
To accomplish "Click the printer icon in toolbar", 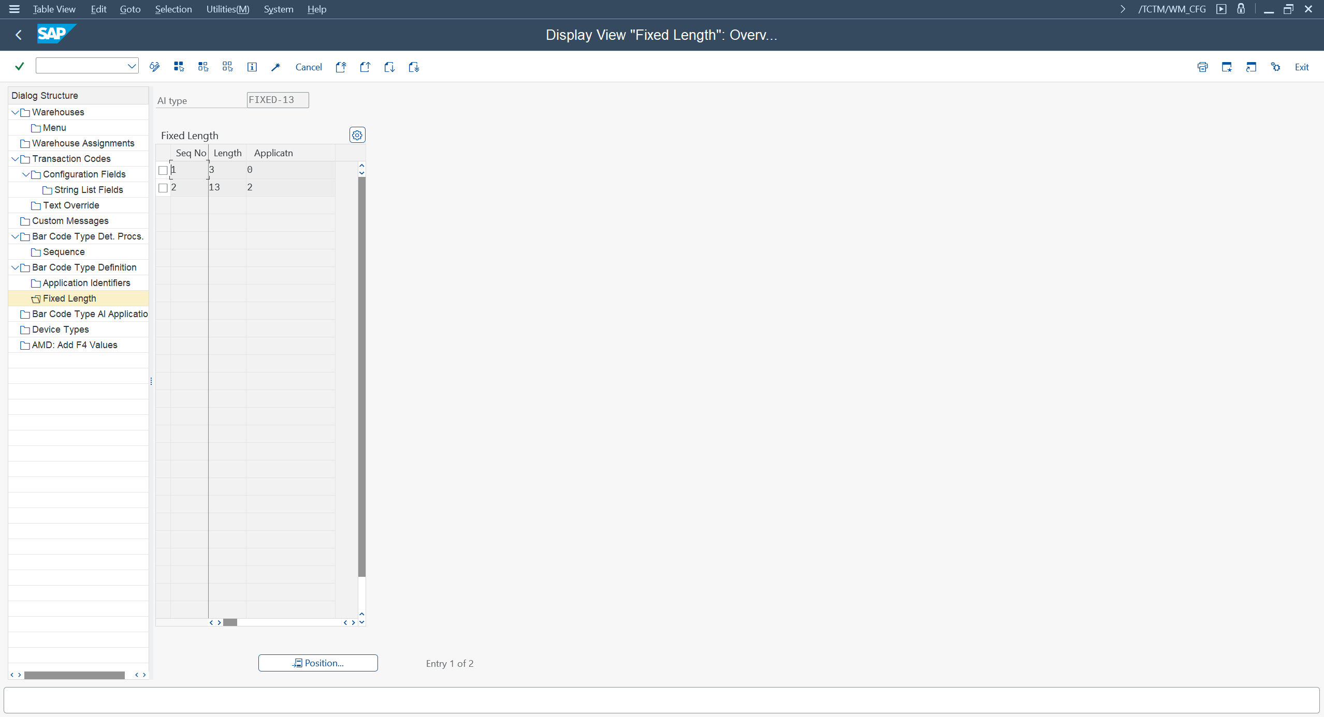I will pyautogui.click(x=1202, y=67).
